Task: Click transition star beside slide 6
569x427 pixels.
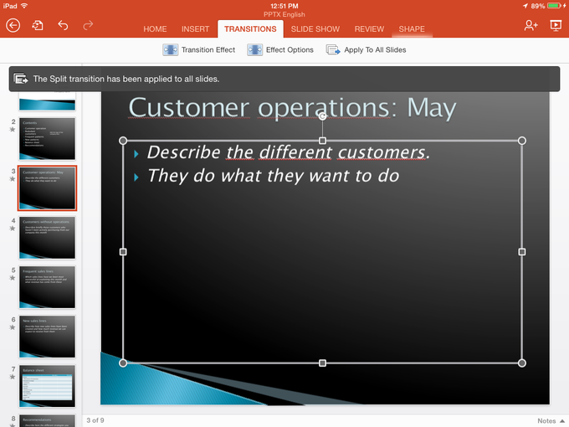Action: (13, 327)
